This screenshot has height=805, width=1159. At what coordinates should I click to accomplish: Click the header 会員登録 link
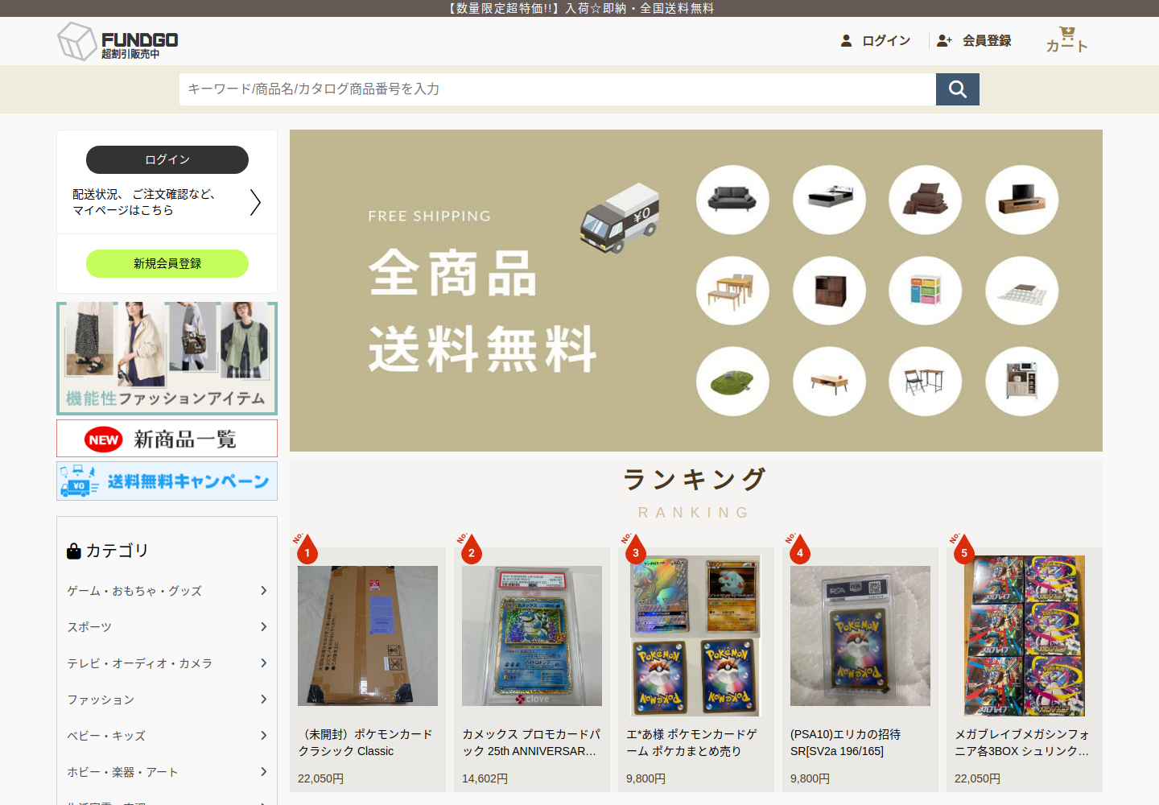[x=987, y=40]
